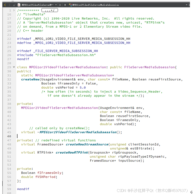The height and width of the screenshot is (194, 193).
Task: Click the createNewRTPSink function name
Action: click(x=72, y=153)
